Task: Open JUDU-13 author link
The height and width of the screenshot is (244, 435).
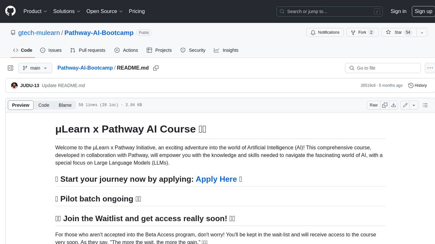Action: coord(30,85)
